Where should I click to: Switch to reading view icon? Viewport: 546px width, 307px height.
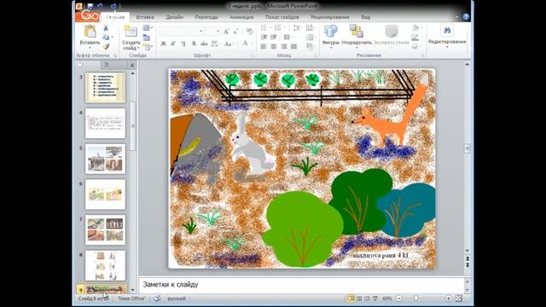[x=367, y=298]
